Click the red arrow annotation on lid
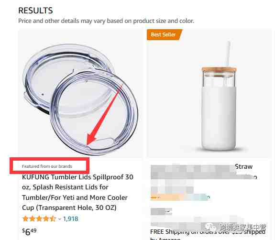Viewport: 275px width, 240px height. tap(105, 114)
